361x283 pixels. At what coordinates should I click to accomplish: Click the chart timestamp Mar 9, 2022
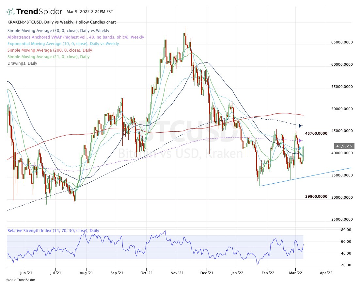90,11
